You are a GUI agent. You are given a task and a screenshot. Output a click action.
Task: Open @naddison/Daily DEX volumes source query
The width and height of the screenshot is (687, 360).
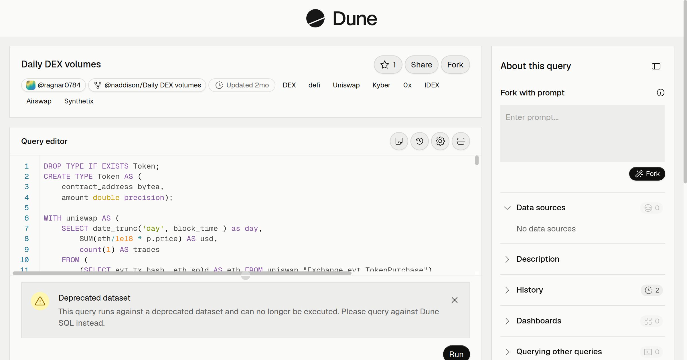click(147, 85)
